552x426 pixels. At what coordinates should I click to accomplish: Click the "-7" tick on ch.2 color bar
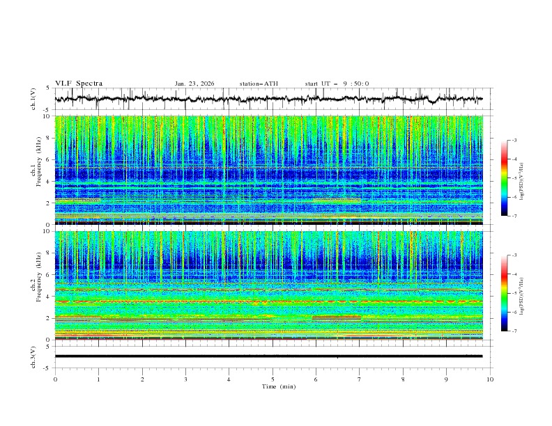(x=514, y=331)
